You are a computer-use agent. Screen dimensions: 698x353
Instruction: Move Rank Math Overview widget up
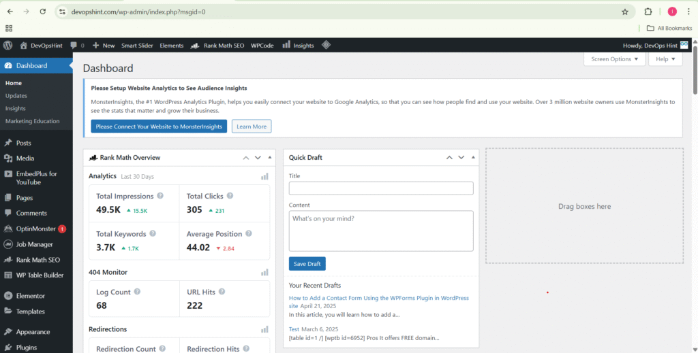click(245, 158)
